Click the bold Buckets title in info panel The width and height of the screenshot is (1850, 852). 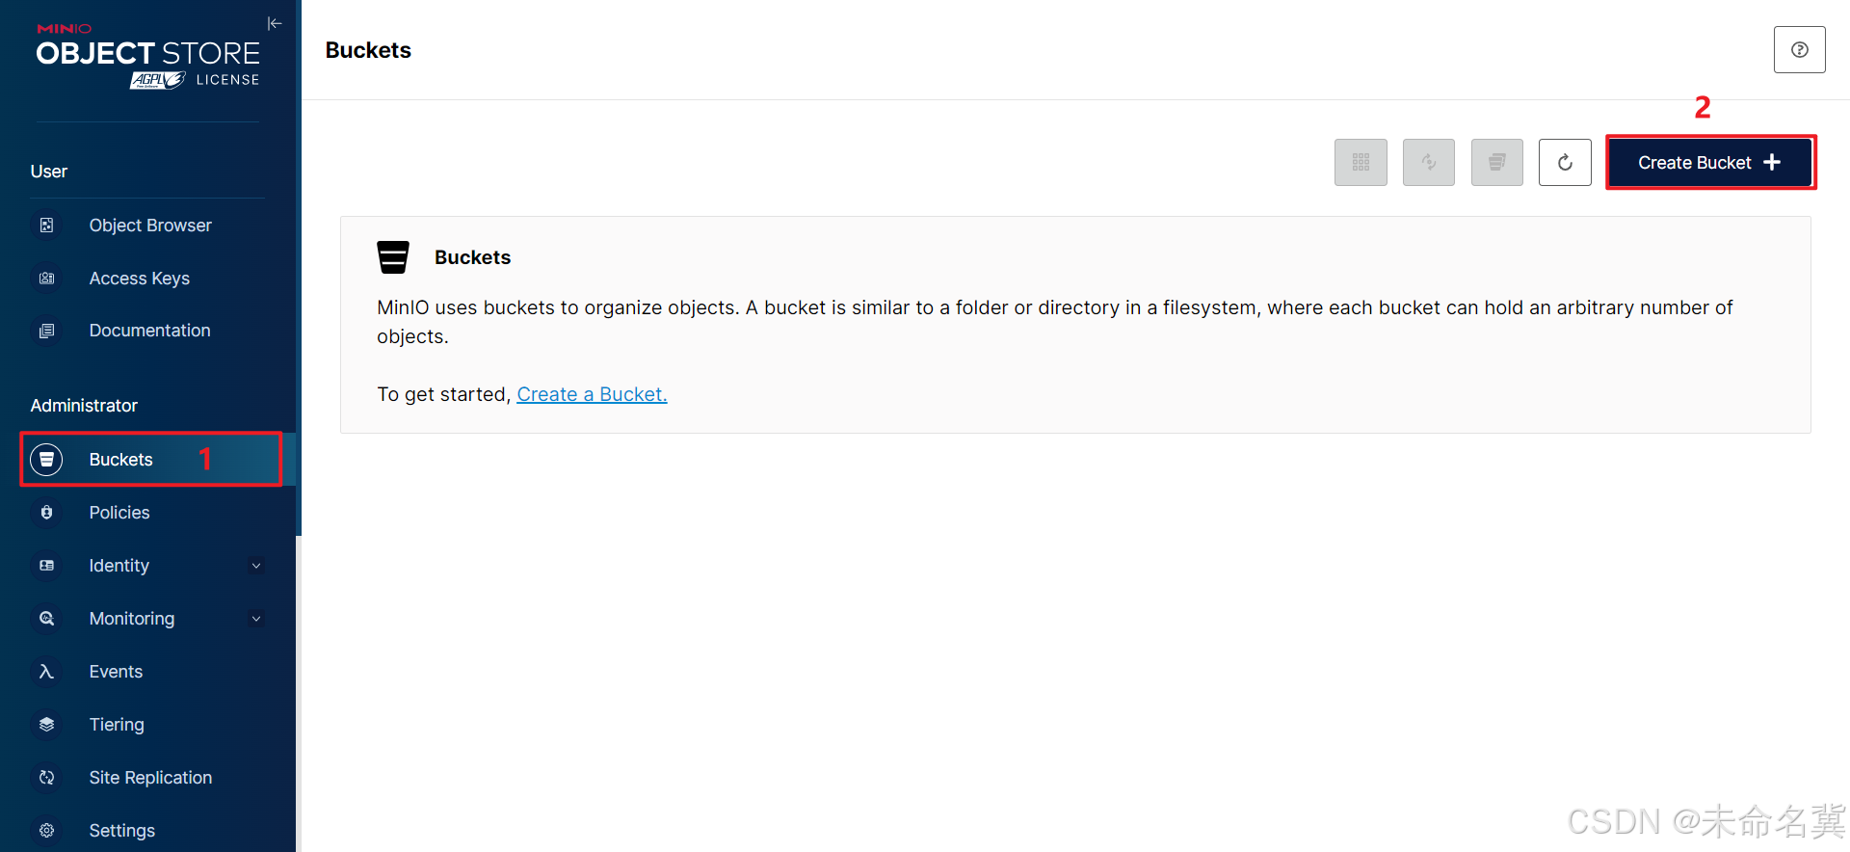(x=472, y=257)
